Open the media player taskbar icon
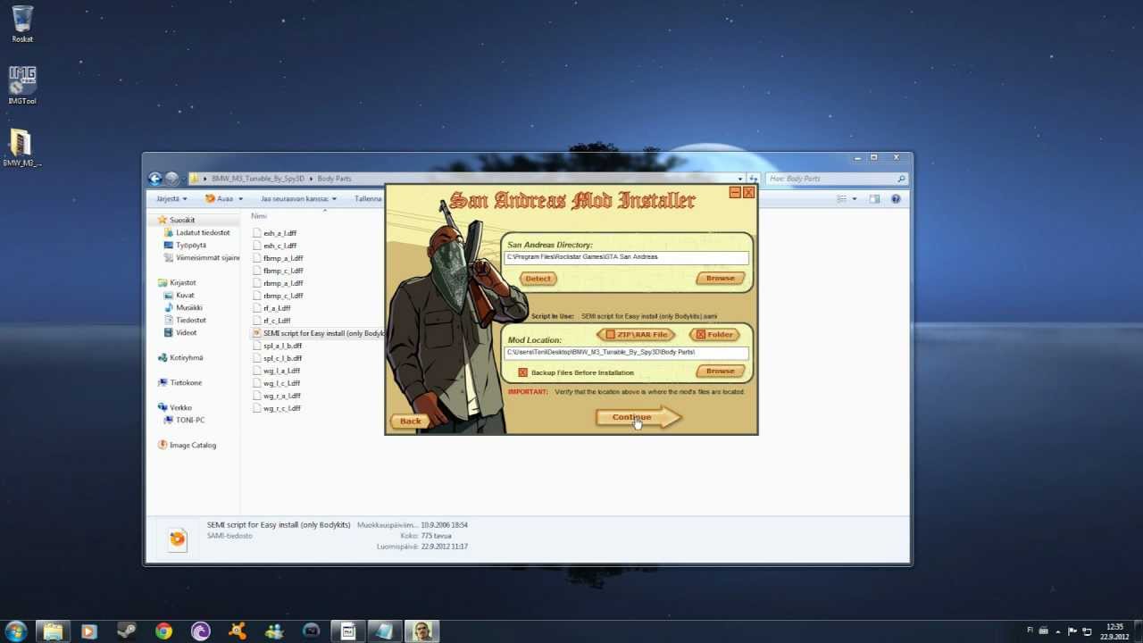Viewport: 1143px width, 643px height. pos(88,631)
